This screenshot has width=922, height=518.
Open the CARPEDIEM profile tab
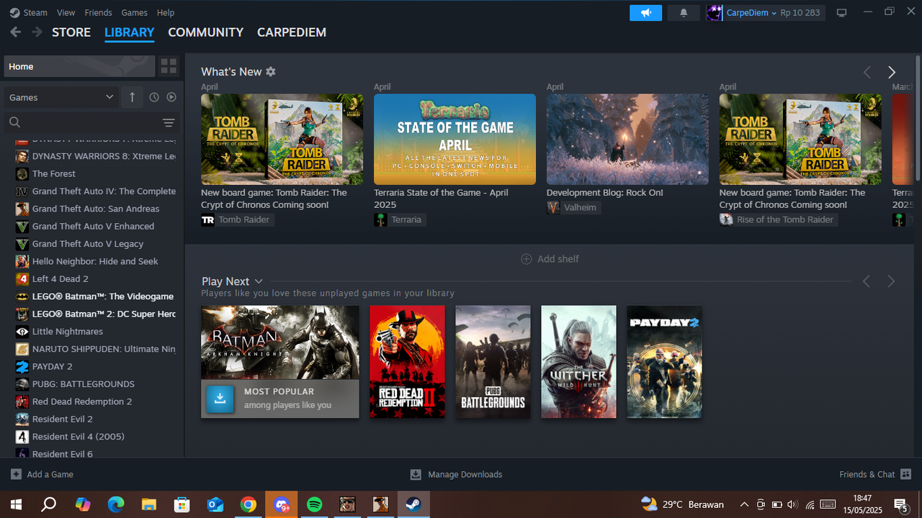pyautogui.click(x=292, y=32)
